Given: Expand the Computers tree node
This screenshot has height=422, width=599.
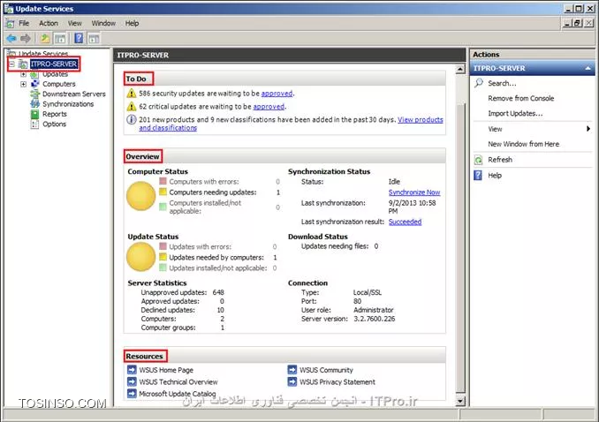Looking at the screenshot, I should pyautogui.click(x=23, y=84).
